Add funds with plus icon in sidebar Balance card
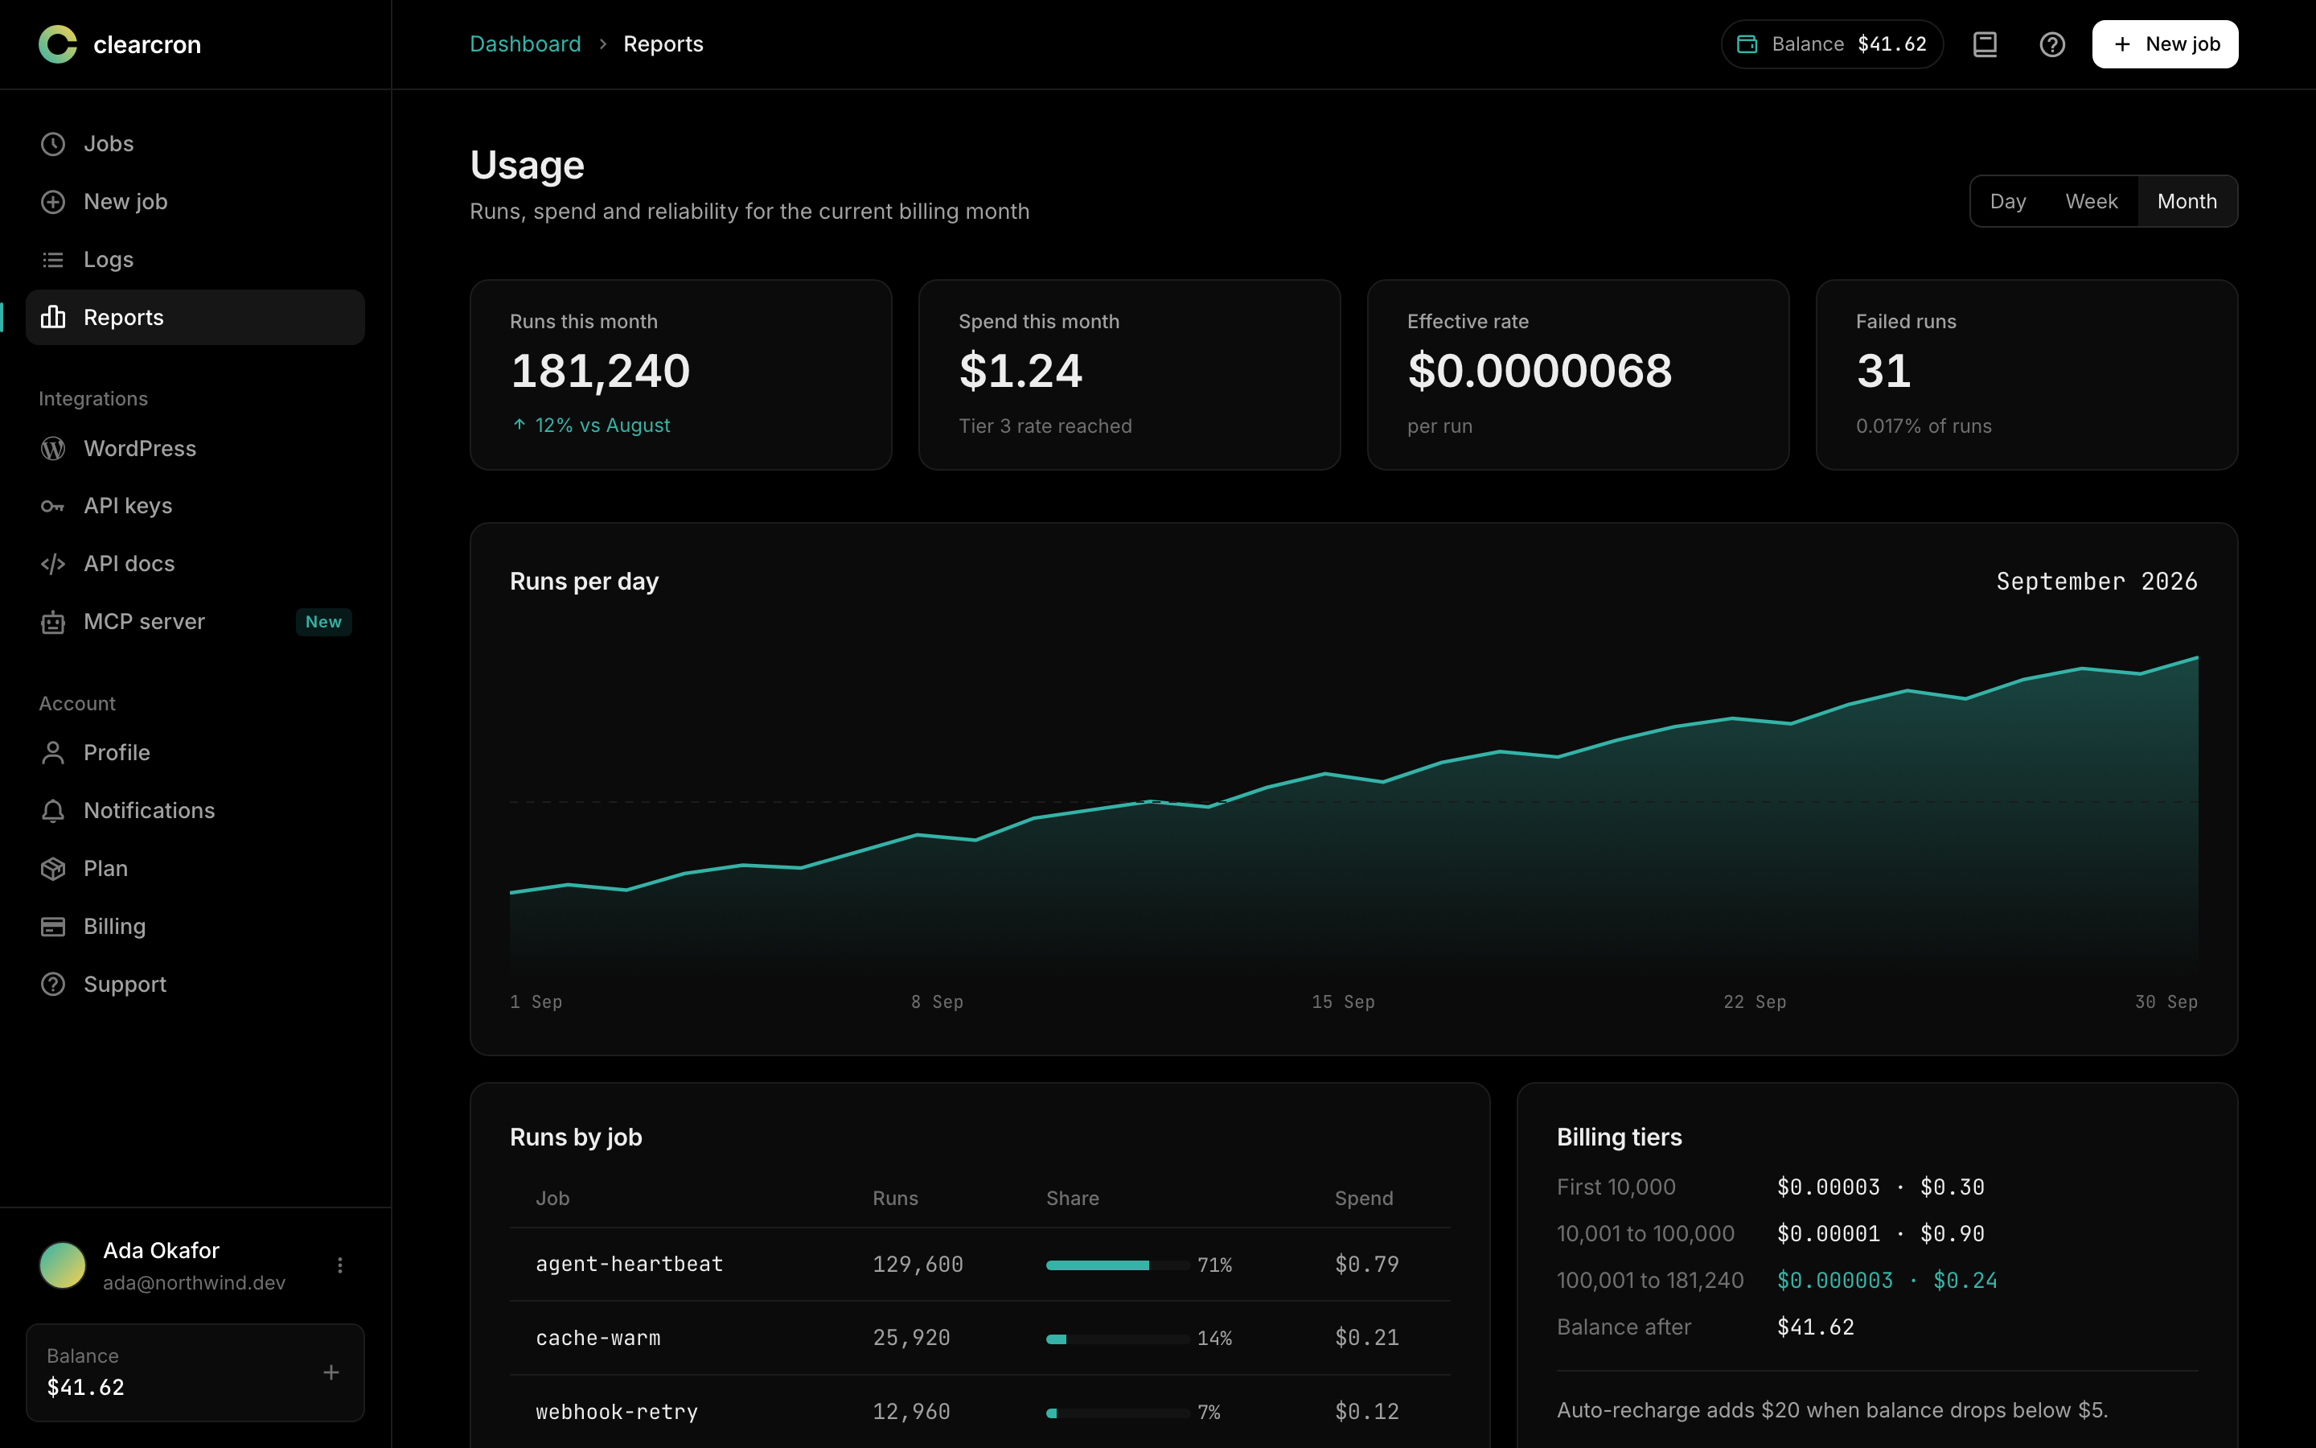 tap(331, 1372)
